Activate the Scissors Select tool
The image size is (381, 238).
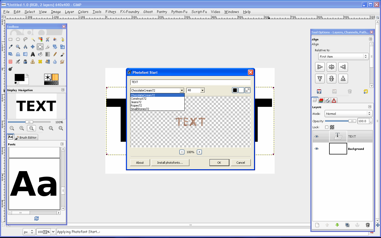tap(48, 39)
